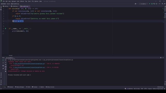This screenshot has width=166, height=93.
Task: Print the Run console output
Action: pyautogui.click(x=6, y=69)
